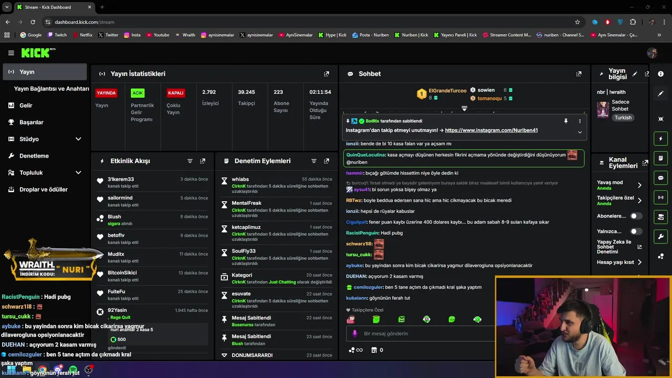Insert the first emote under Takipçilere Özel
This screenshot has height=378, width=672.
tap(351, 319)
